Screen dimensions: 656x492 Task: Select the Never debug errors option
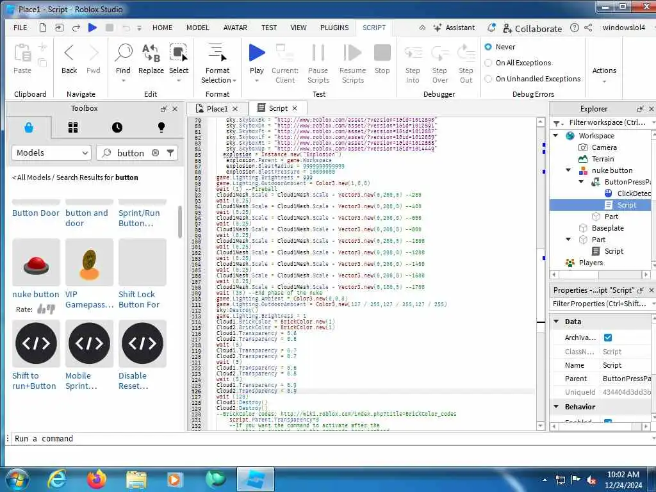point(488,47)
